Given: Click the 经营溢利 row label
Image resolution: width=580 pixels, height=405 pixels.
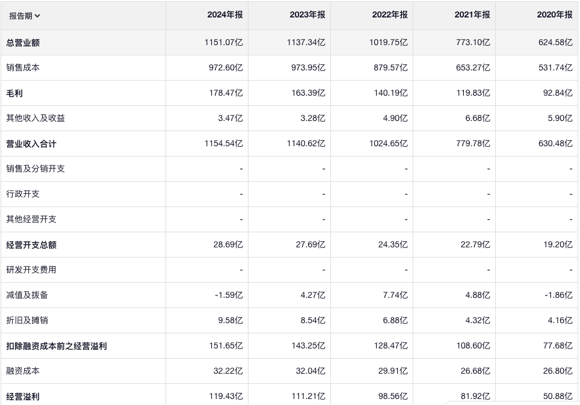Looking at the screenshot, I should coord(23,397).
